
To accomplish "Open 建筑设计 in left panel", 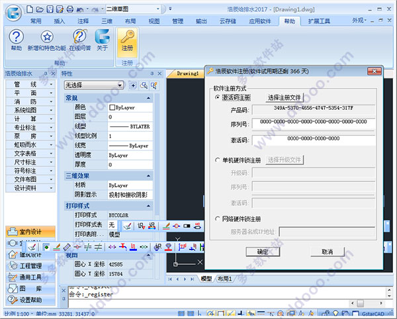I will 30,255.
